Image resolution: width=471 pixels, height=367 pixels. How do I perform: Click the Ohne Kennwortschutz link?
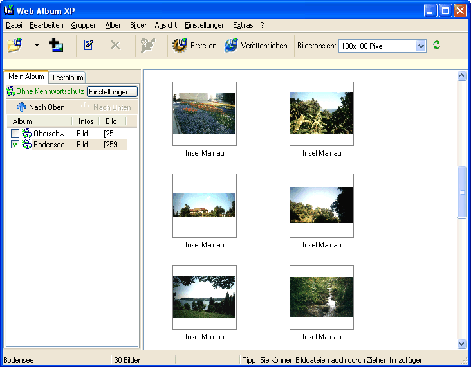click(x=50, y=91)
